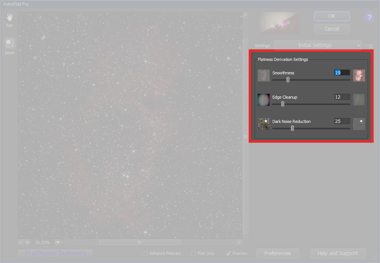Click the noisy Dark Noise Reduction thumbnail
The image size is (380, 263).
[263, 124]
